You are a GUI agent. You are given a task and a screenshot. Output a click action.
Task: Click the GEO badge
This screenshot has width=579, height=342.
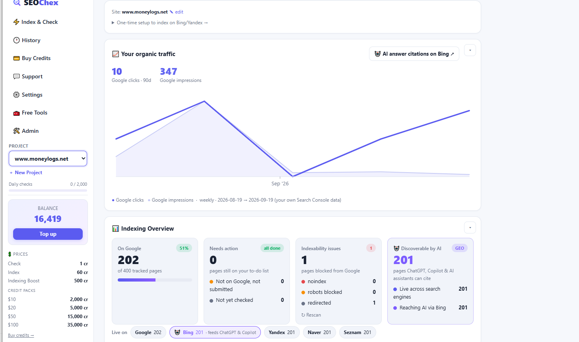[460, 248]
